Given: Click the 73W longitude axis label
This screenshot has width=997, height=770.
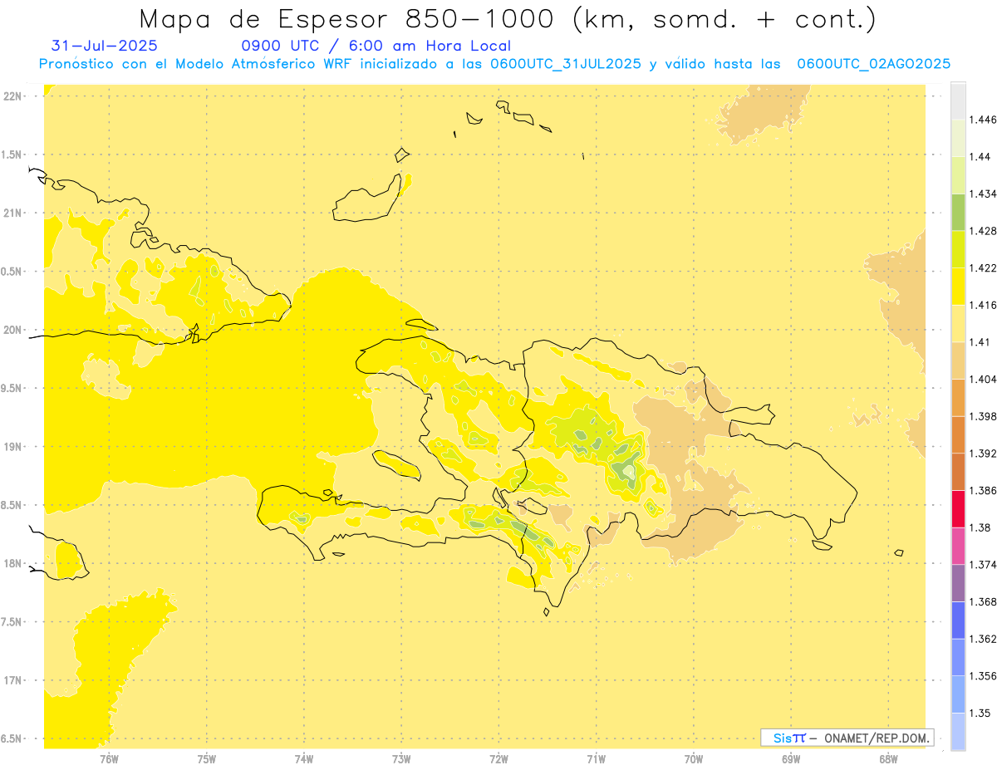Looking at the screenshot, I should pos(401,760).
